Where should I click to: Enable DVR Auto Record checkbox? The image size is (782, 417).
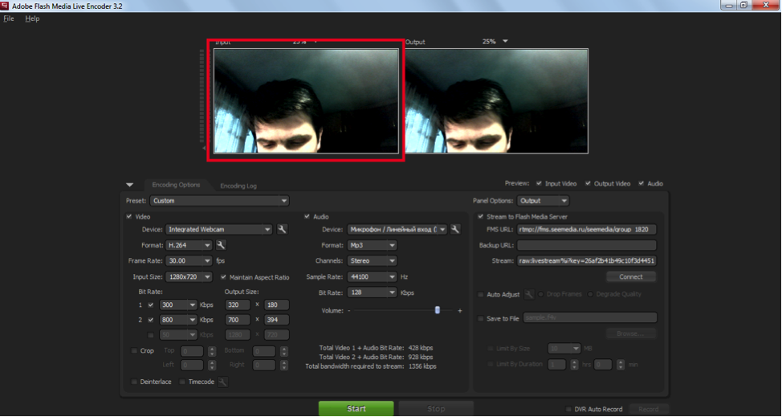click(x=568, y=409)
